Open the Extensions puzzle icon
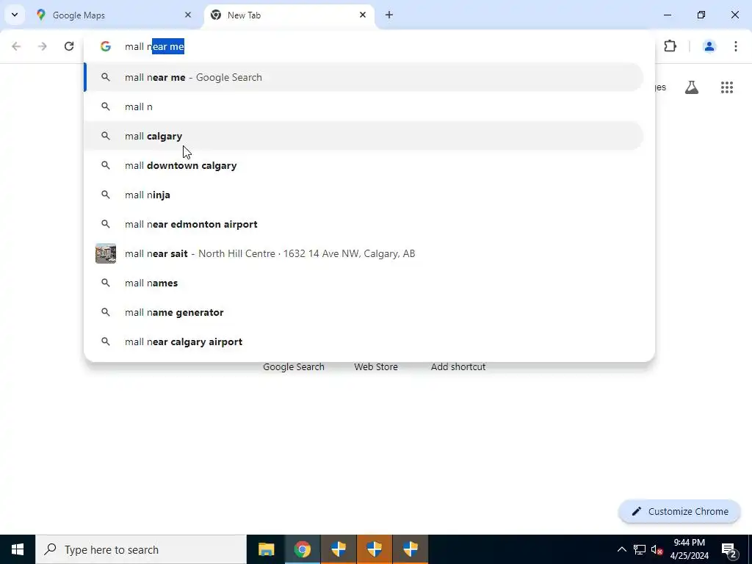The image size is (752, 564). point(670,46)
